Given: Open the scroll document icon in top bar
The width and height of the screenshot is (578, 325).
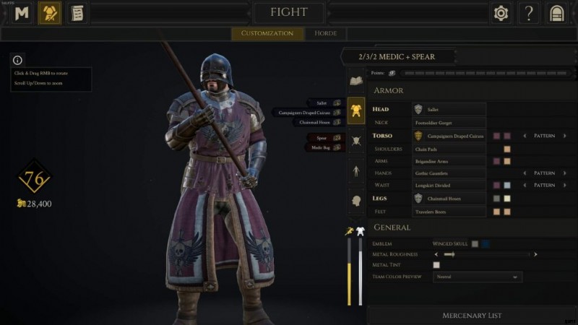Looking at the screenshot, I should coord(77,13).
